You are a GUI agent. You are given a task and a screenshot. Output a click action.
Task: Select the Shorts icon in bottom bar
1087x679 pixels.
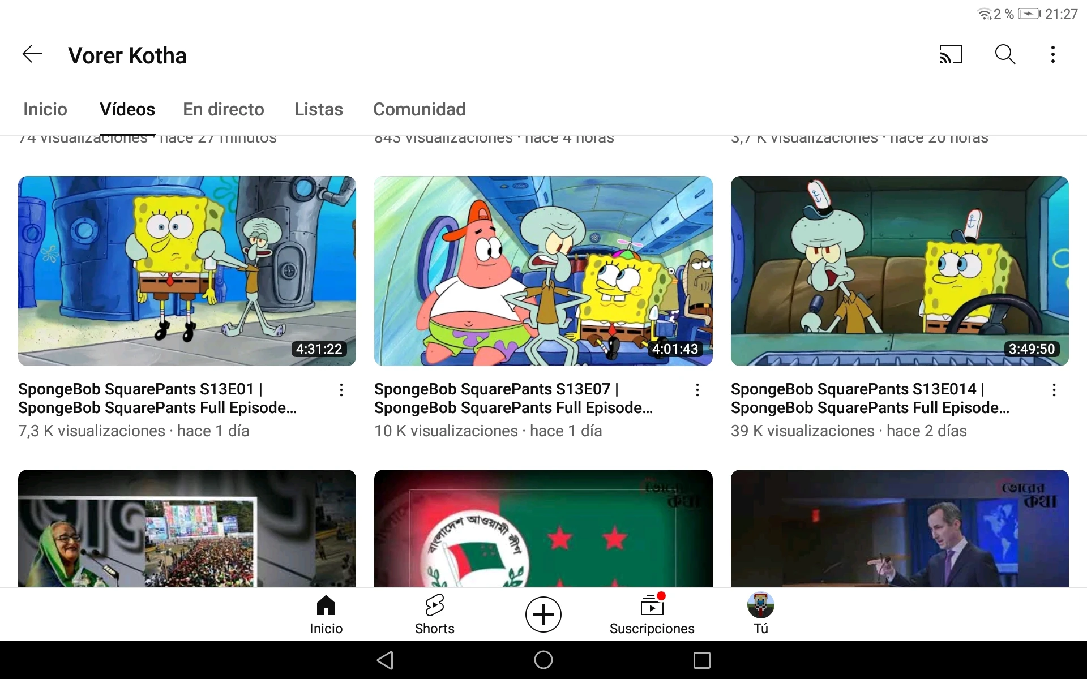[434, 614]
